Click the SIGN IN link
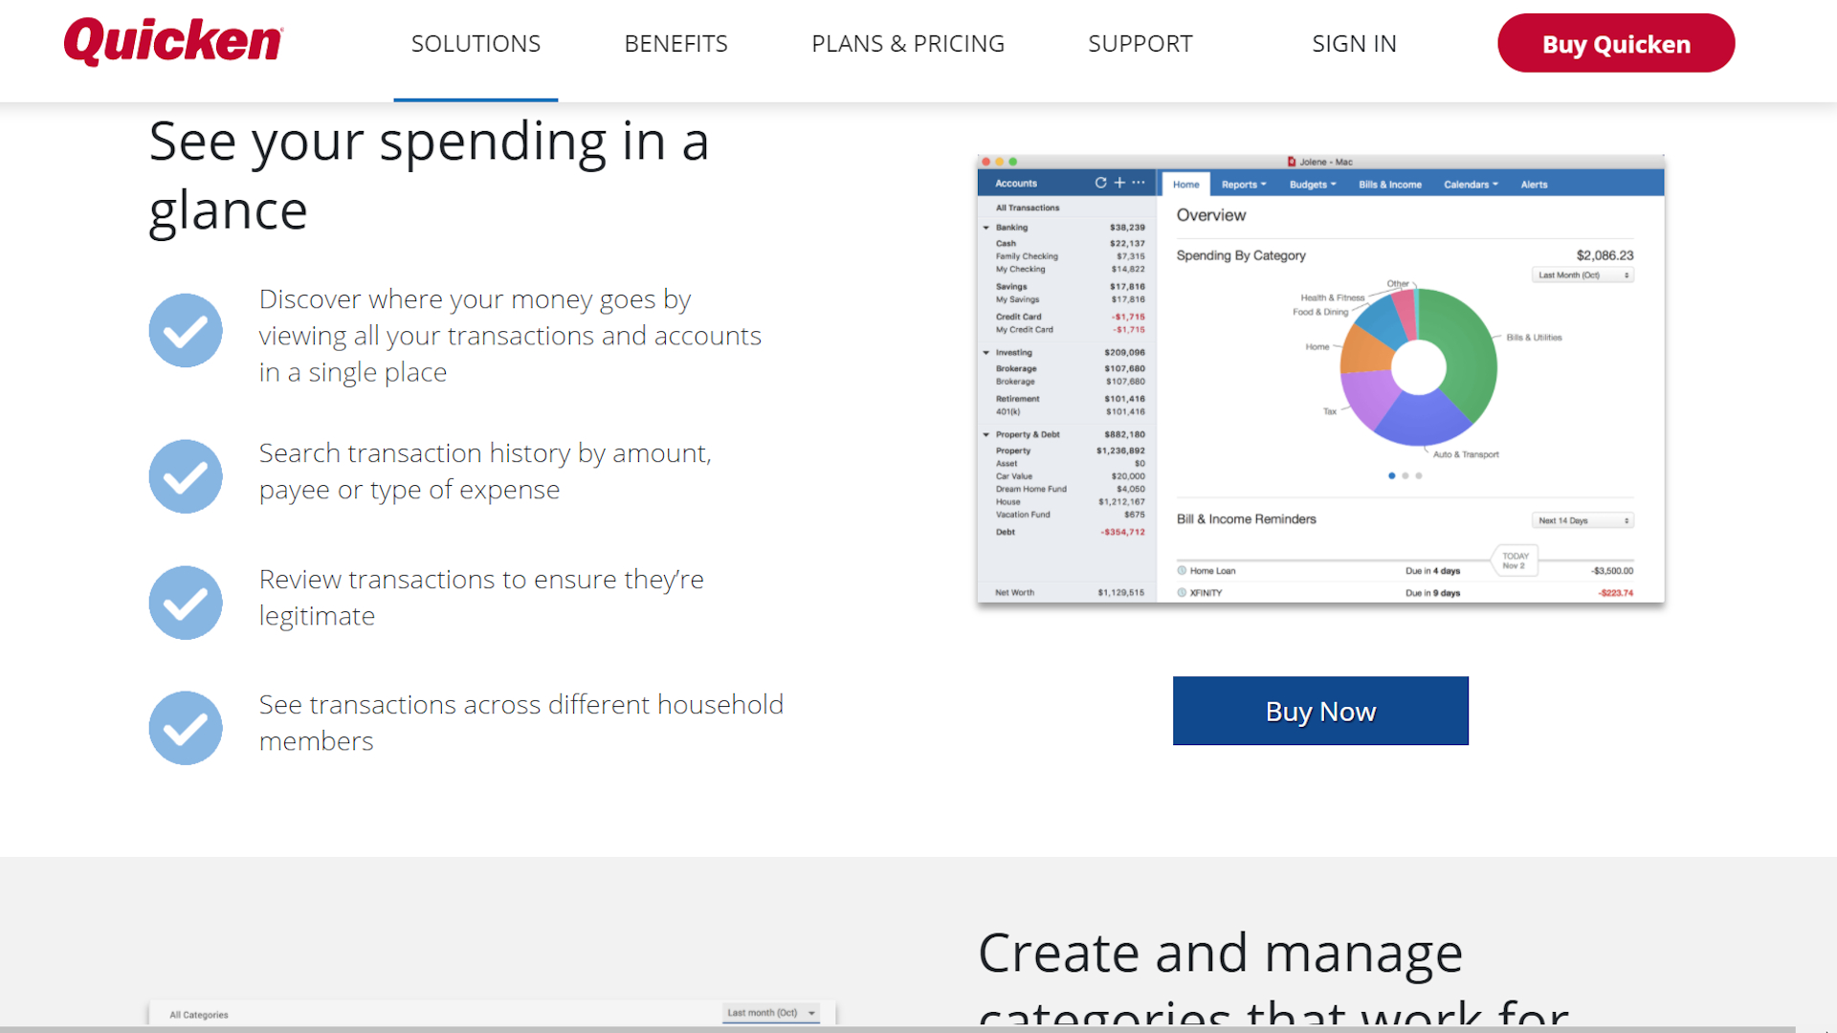This screenshot has height=1033, width=1837. coord(1354,44)
